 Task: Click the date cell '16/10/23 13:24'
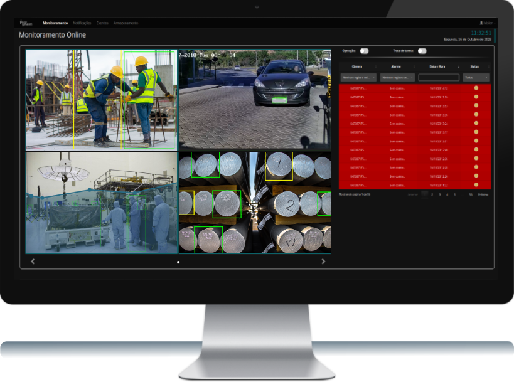[439, 124]
